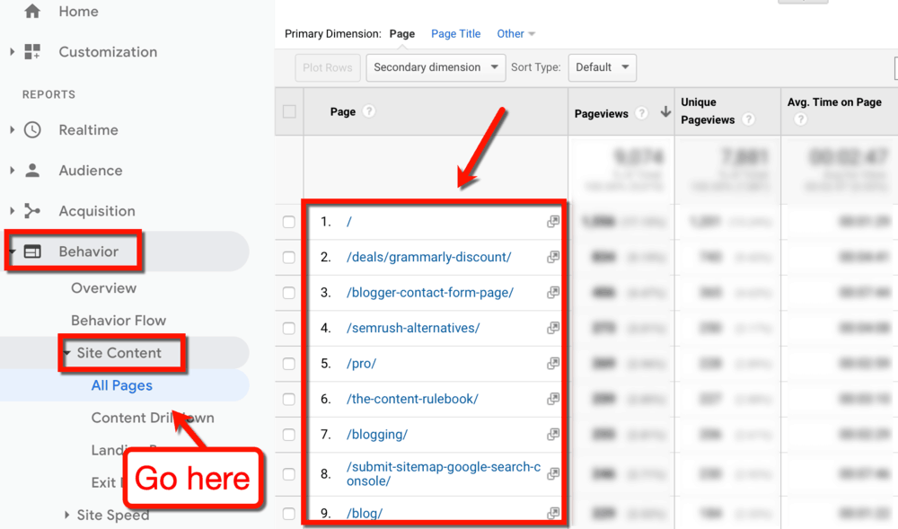The width and height of the screenshot is (898, 529).
Task: Tick the checkbox next to /pro/
Action: pos(289,363)
